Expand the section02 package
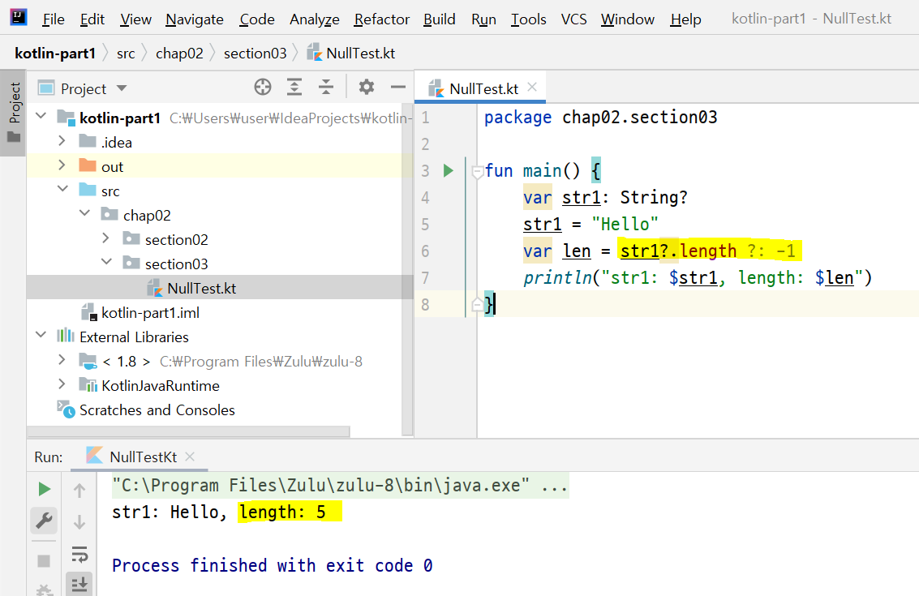The image size is (919, 596). 105,238
